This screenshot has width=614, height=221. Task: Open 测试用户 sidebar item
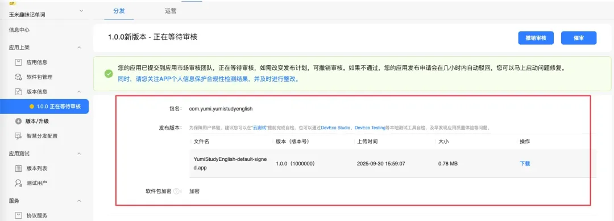(37, 183)
